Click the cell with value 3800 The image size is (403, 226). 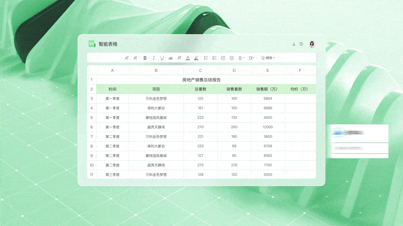pyautogui.click(x=268, y=137)
